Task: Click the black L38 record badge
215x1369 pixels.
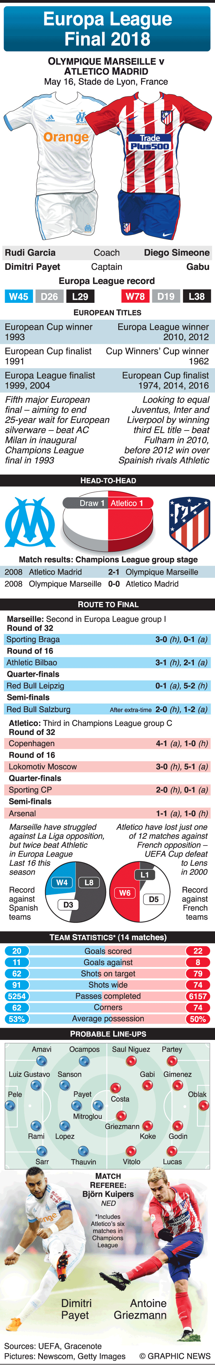Action: point(197,296)
